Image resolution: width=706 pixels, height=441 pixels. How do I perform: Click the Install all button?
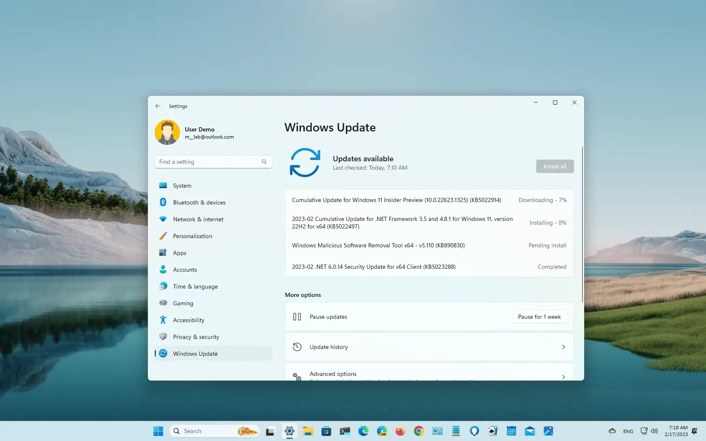tap(554, 166)
